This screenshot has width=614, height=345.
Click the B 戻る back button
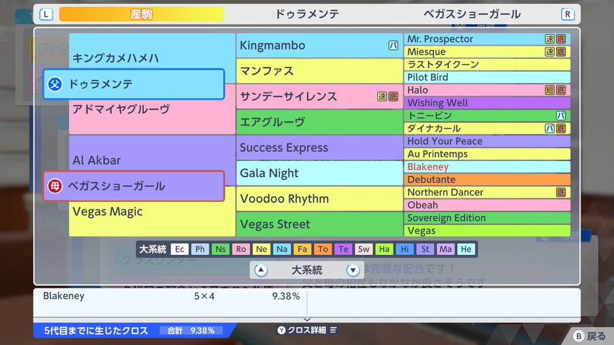click(589, 336)
